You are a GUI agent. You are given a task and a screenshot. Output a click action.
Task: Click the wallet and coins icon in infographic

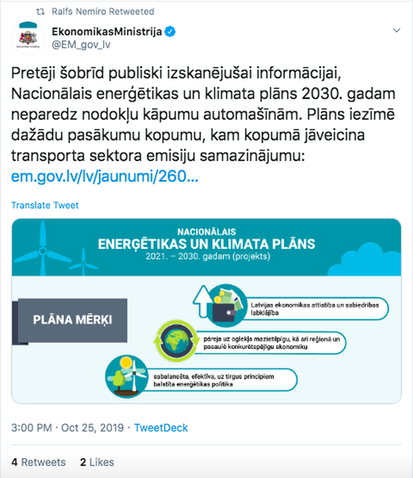(226, 305)
